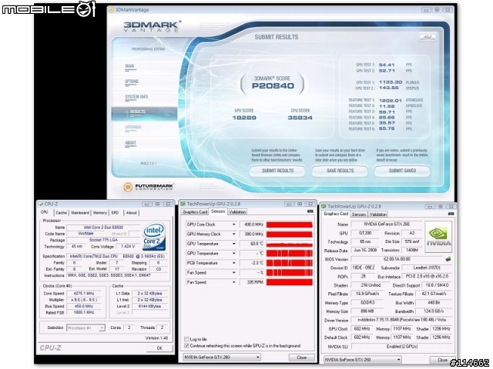The image size is (493, 369).
Task: Open Graphics Card tab in GPU-Z Sensors window
Action: click(x=195, y=212)
